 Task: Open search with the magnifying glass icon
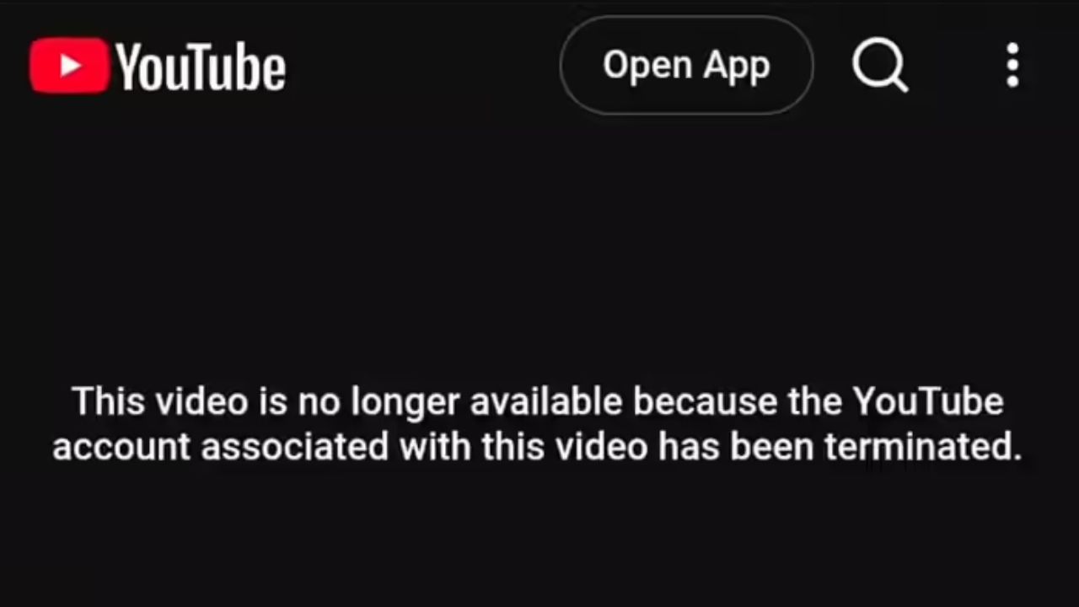(x=880, y=66)
